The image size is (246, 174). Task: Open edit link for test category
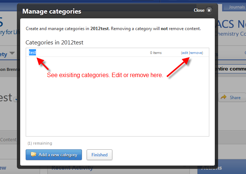pyautogui.click(x=185, y=53)
